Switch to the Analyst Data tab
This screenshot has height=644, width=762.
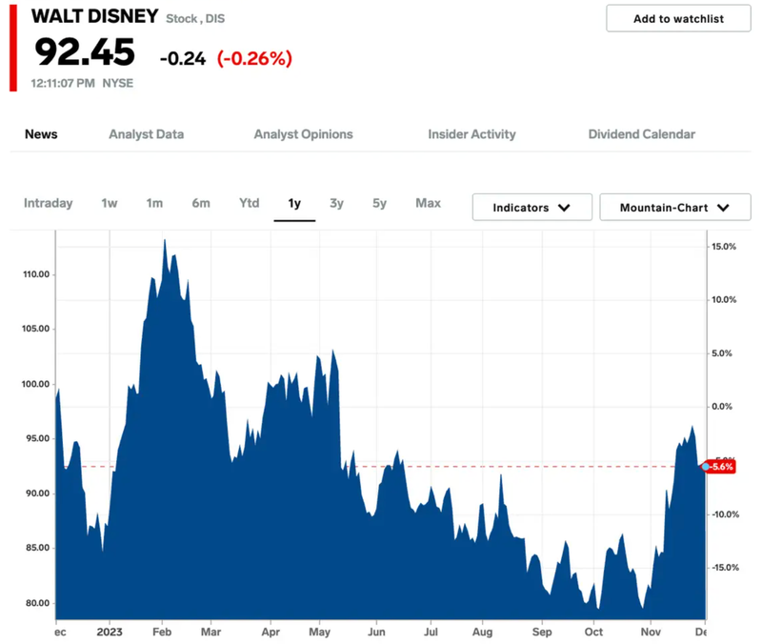click(147, 134)
